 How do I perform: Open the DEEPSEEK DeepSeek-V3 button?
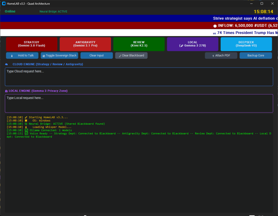pyautogui.click(x=246, y=44)
